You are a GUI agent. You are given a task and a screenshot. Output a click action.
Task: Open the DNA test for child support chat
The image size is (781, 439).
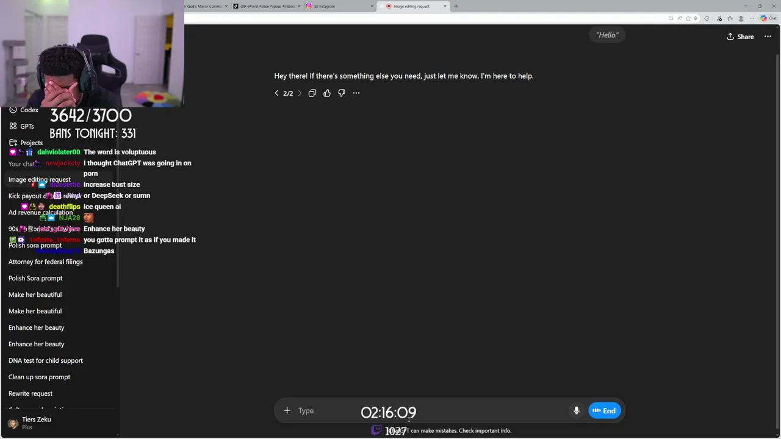46,360
